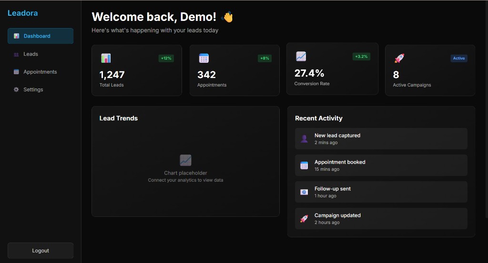The image size is (488, 263).
Task: Click the Active Campaigns label
Action: coord(412,85)
